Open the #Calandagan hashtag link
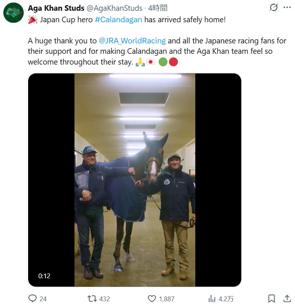The width and height of the screenshot is (295, 305). tap(118, 20)
